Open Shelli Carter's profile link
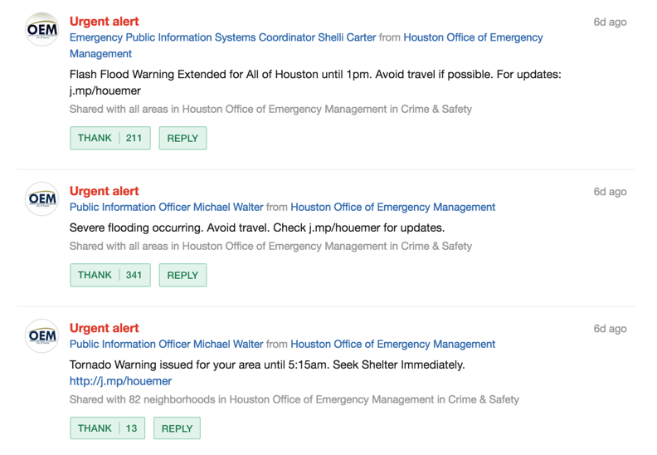 tap(223, 37)
